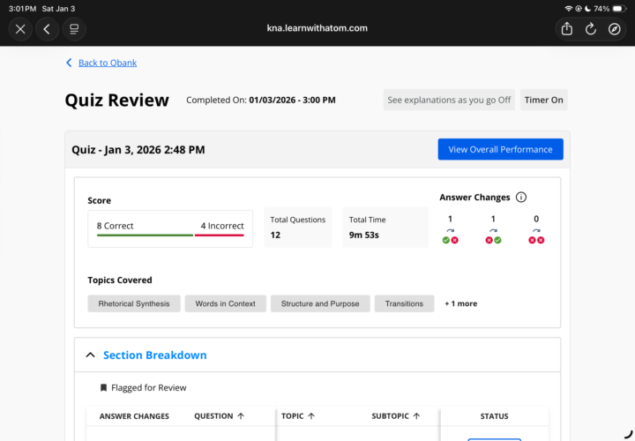Follow the Back to Qbank link

(107, 63)
